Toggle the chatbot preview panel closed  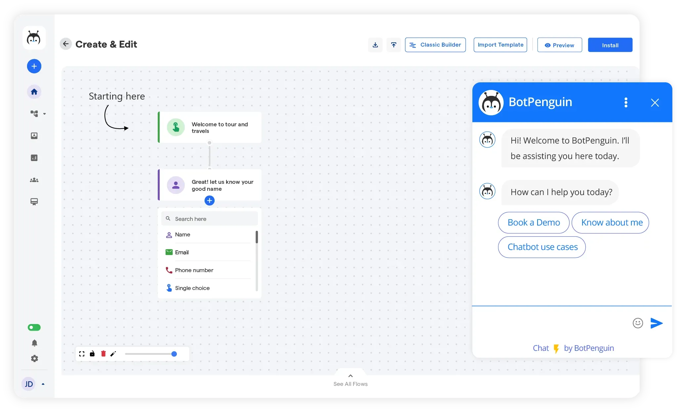pos(655,103)
